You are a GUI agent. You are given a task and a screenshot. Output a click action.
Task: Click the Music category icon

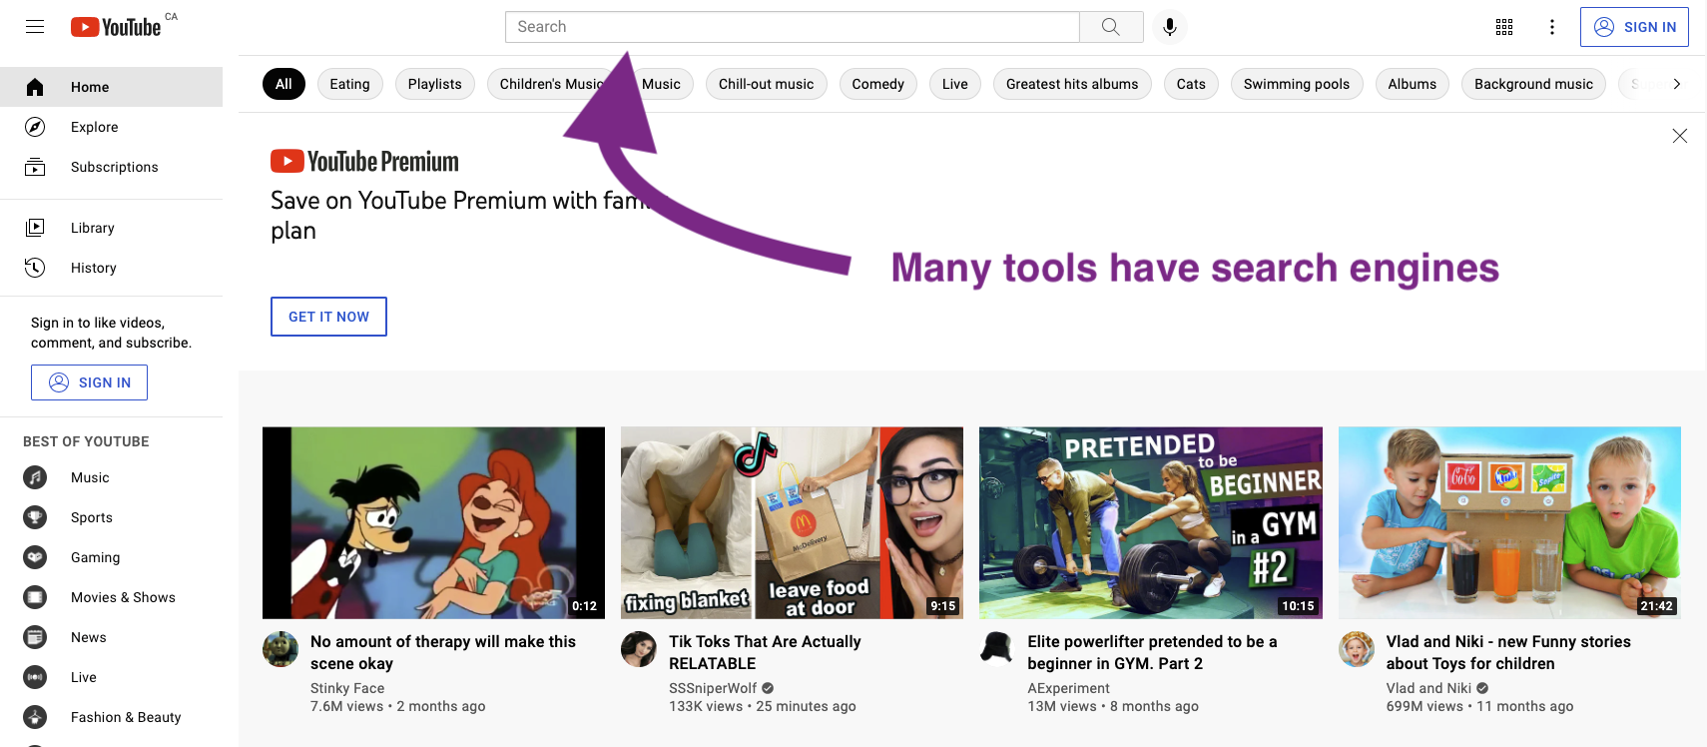[35, 477]
